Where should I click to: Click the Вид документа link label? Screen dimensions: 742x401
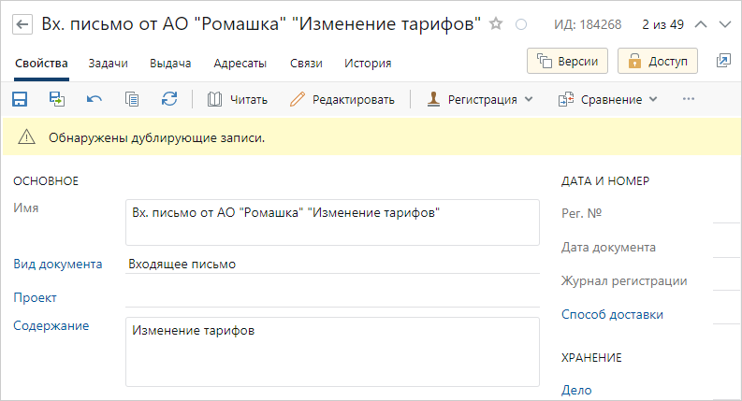click(x=57, y=265)
